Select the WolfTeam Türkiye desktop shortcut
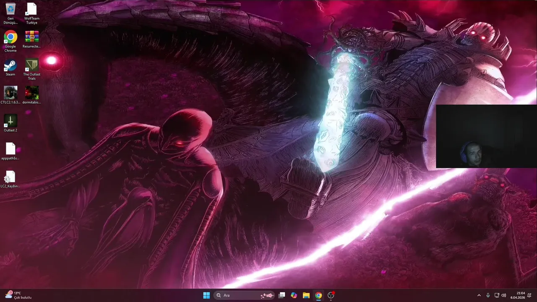 (32, 13)
